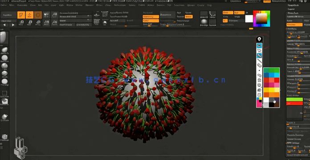Screen dimensions: 310x160
Task: Open the empty alpha thumbnail above material sphere
Action: [204, 15]
